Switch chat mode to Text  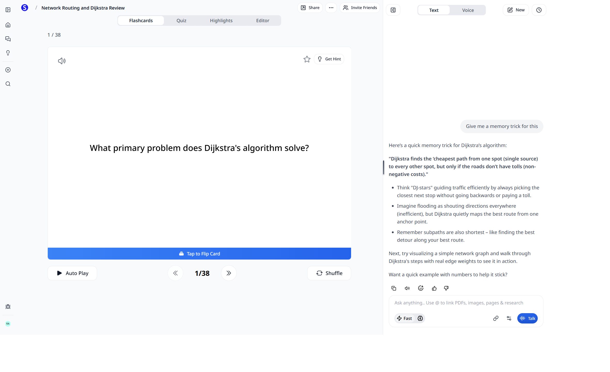[x=434, y=10]
